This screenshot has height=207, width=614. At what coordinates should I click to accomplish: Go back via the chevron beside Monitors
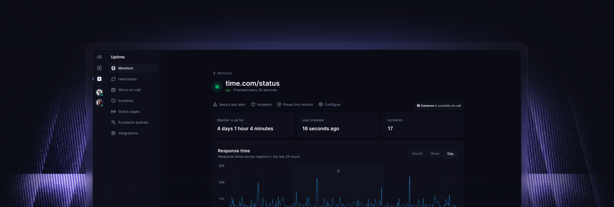tap(214, 73)
